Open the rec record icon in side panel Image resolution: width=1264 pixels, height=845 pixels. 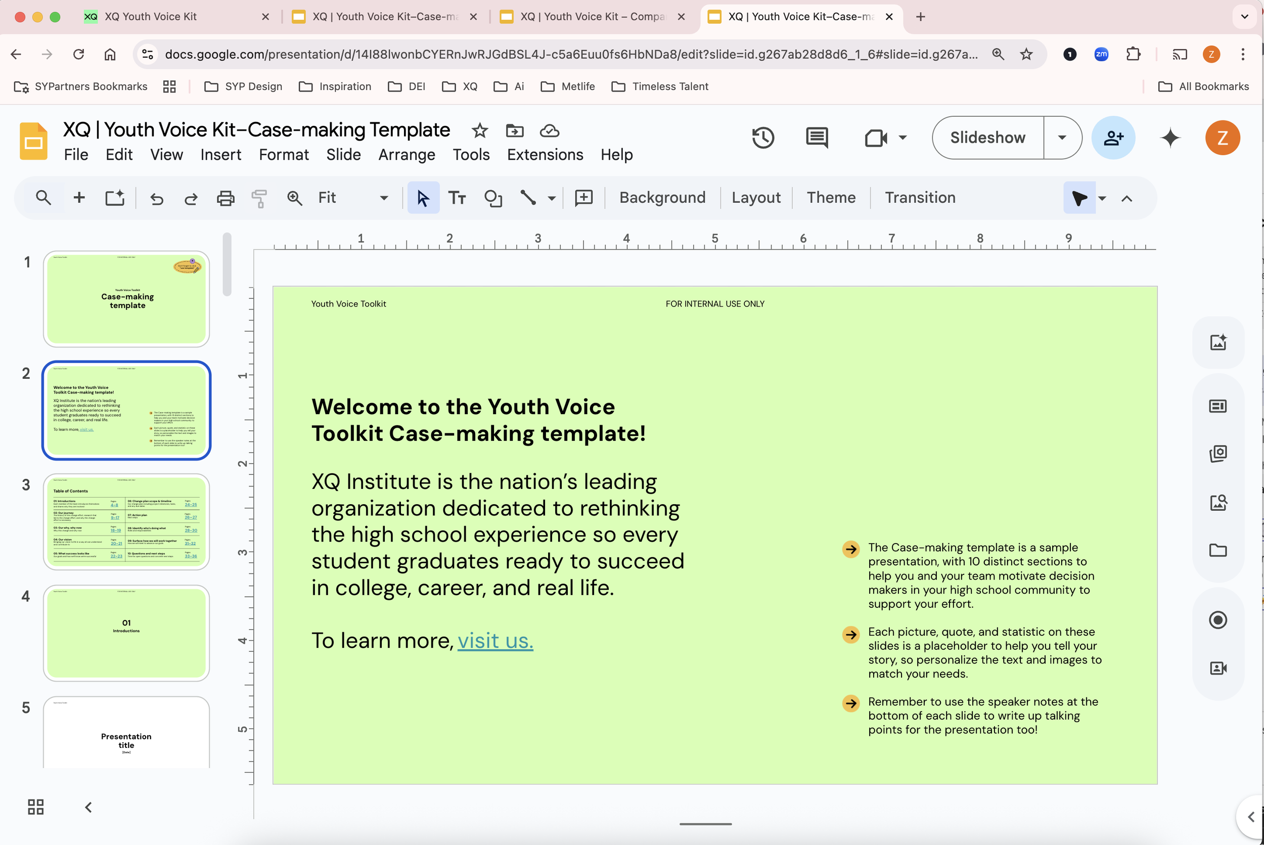coord(1217,620)
